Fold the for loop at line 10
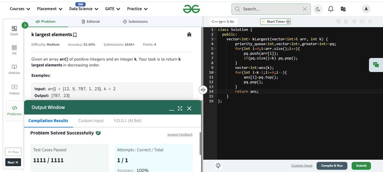The image size is (383, 172). (215, 73)
